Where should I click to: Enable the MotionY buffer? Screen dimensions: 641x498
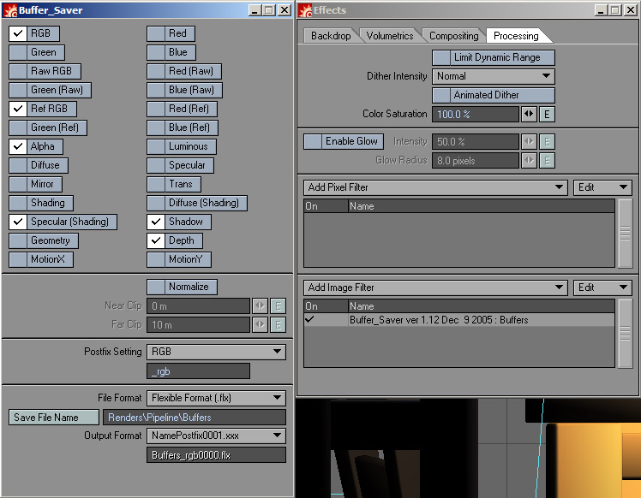[156, 259]
